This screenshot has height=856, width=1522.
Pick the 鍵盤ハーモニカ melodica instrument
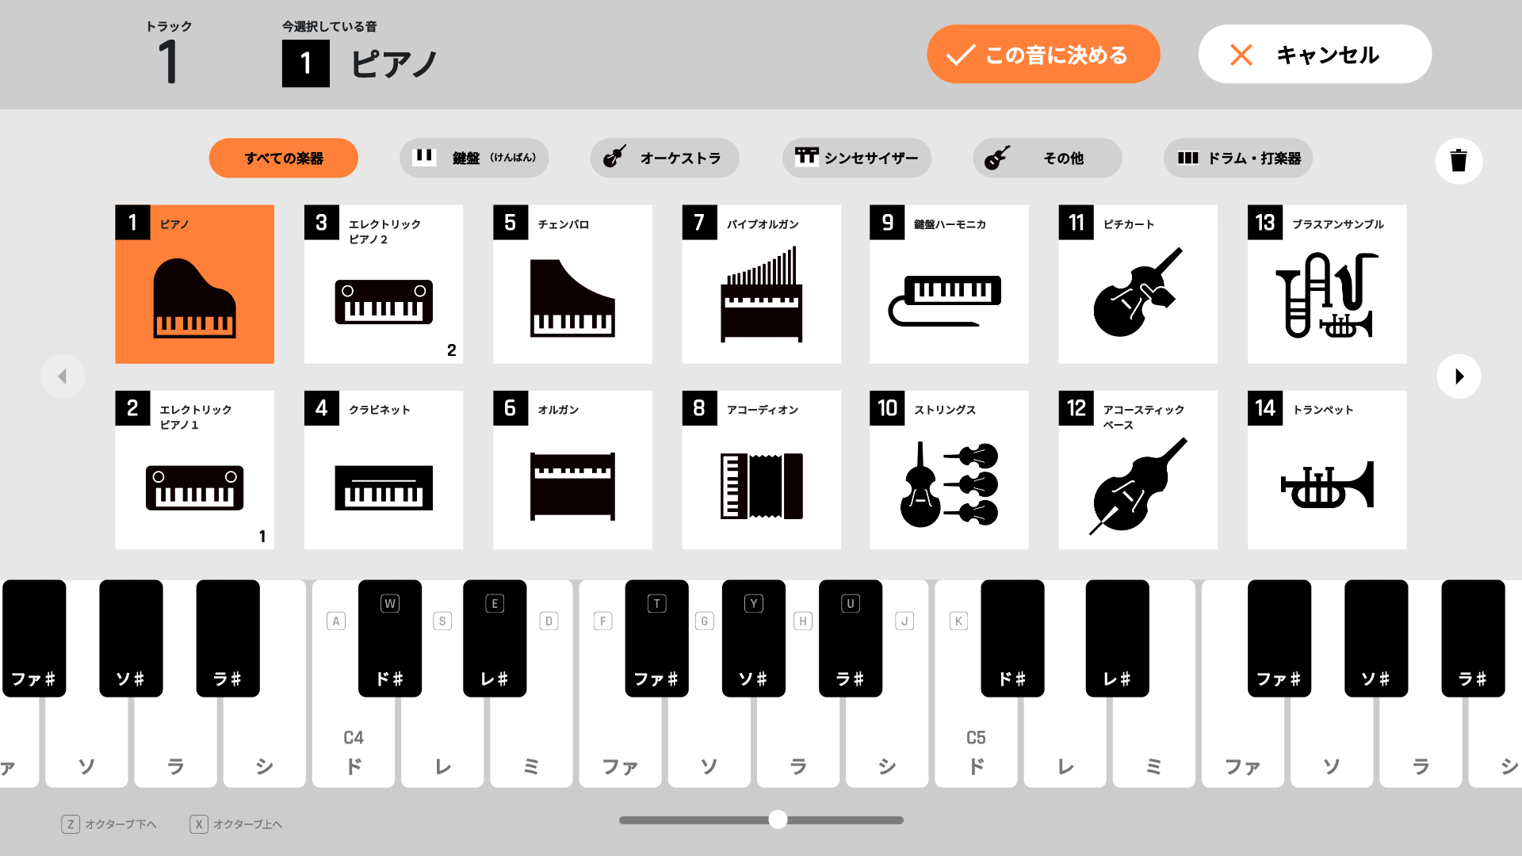(949, 285)
